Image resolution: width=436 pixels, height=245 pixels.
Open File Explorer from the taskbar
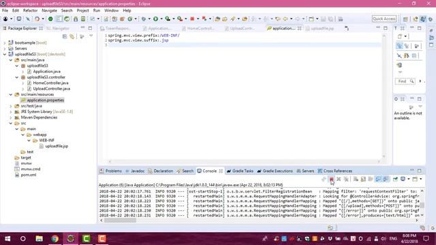[x=40, y=239]
